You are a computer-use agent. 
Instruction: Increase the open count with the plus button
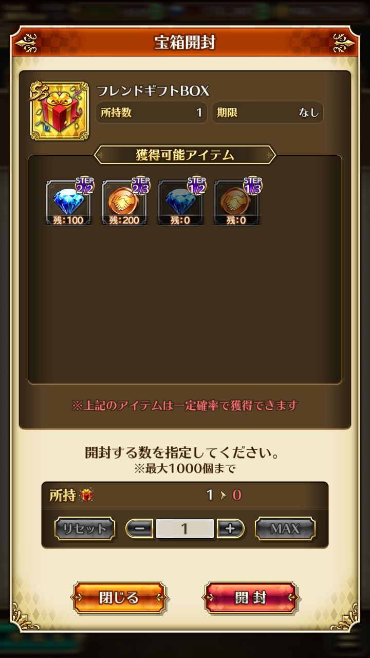tap(230, 528)
